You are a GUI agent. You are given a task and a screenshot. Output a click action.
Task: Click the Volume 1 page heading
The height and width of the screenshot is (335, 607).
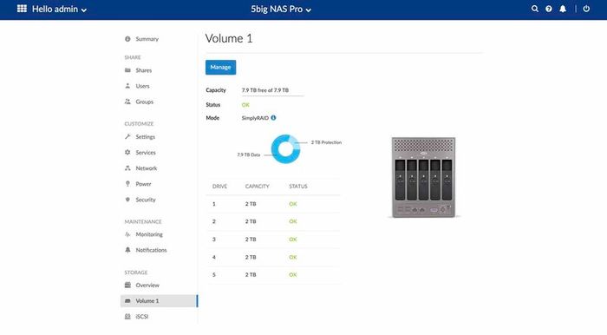click(x=229, y=38)
